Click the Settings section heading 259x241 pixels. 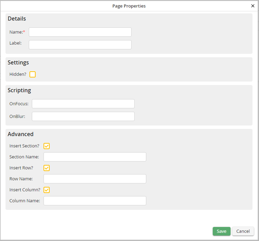pos(18,63)
